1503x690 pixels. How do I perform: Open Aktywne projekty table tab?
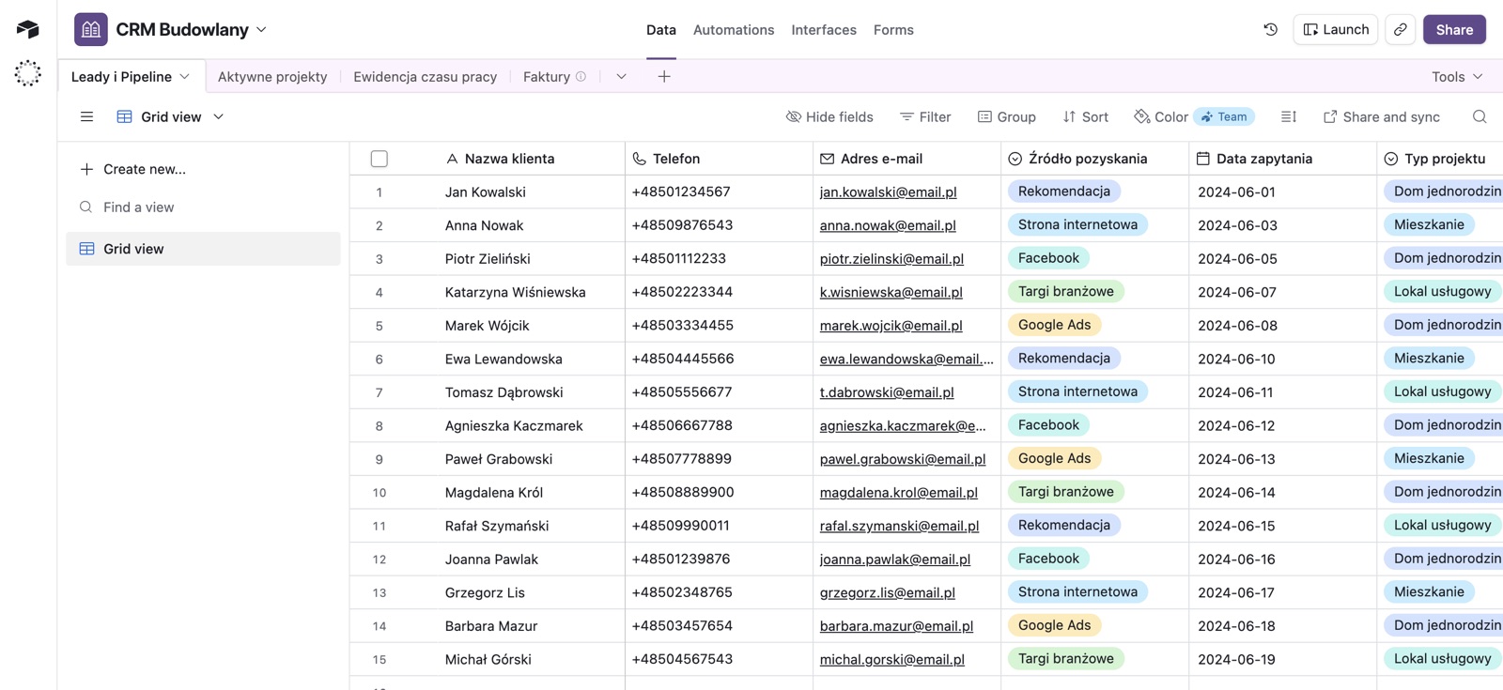click(272, 76)
